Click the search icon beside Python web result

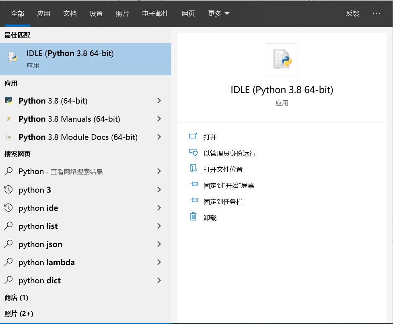click(8, 171)
